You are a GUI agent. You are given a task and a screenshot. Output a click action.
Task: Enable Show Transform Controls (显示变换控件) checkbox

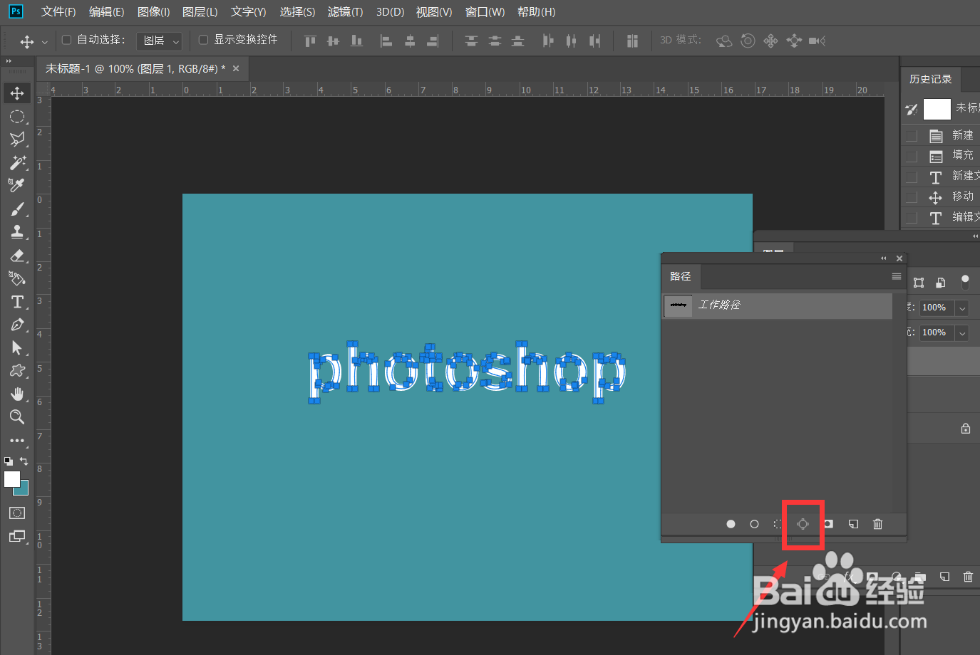click(x=203, y=40)
